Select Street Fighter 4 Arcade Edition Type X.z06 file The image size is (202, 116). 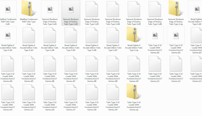click(92, 35)
